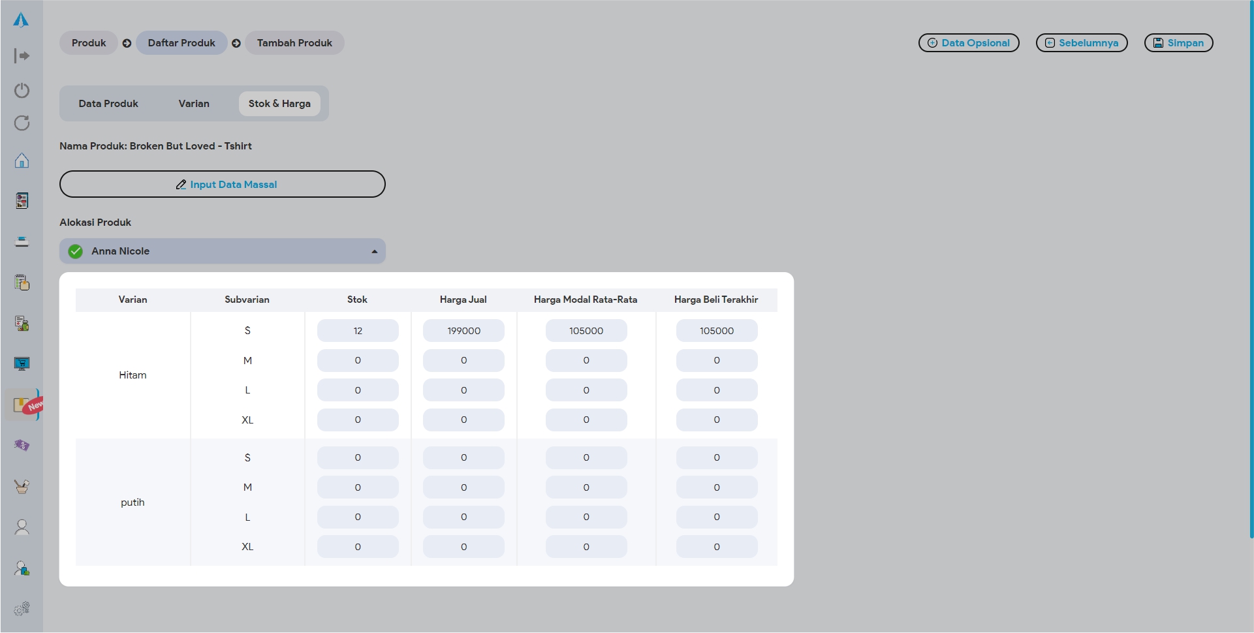Screen dimensions: 1254x633
Task: Collapse the Anna Nicole allocation dropdown
Action: point(374,251)
